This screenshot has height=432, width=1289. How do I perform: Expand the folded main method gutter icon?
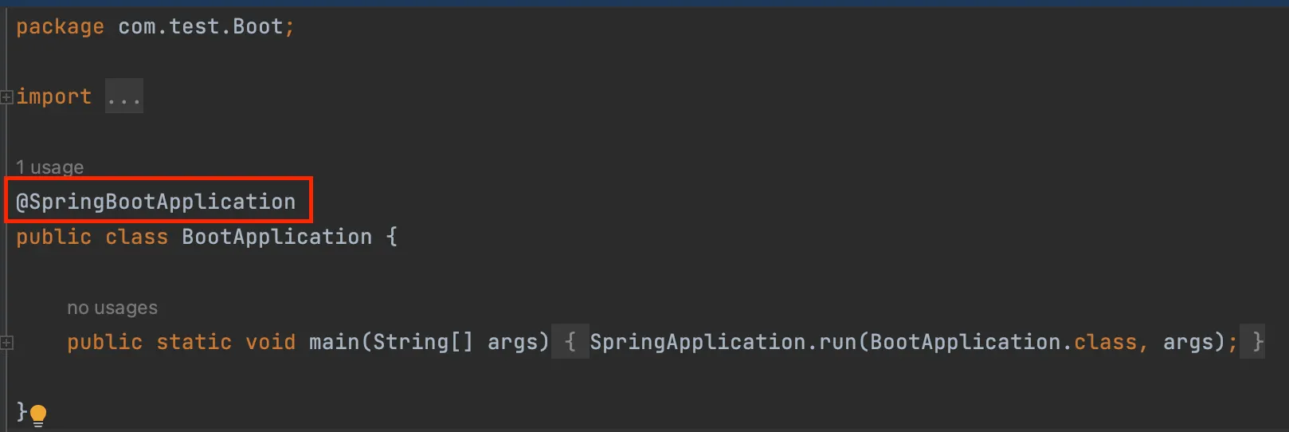[6, 343]
